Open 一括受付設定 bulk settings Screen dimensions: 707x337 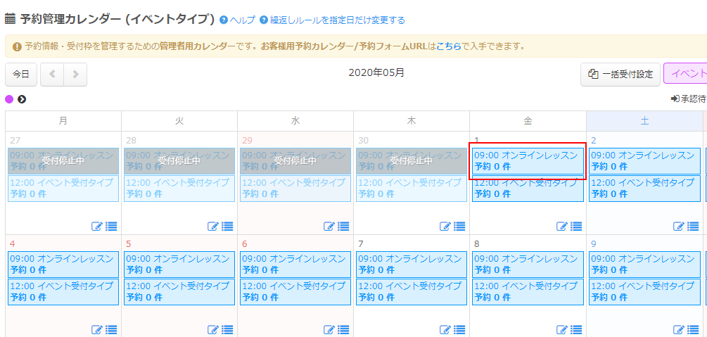[620, 75]
